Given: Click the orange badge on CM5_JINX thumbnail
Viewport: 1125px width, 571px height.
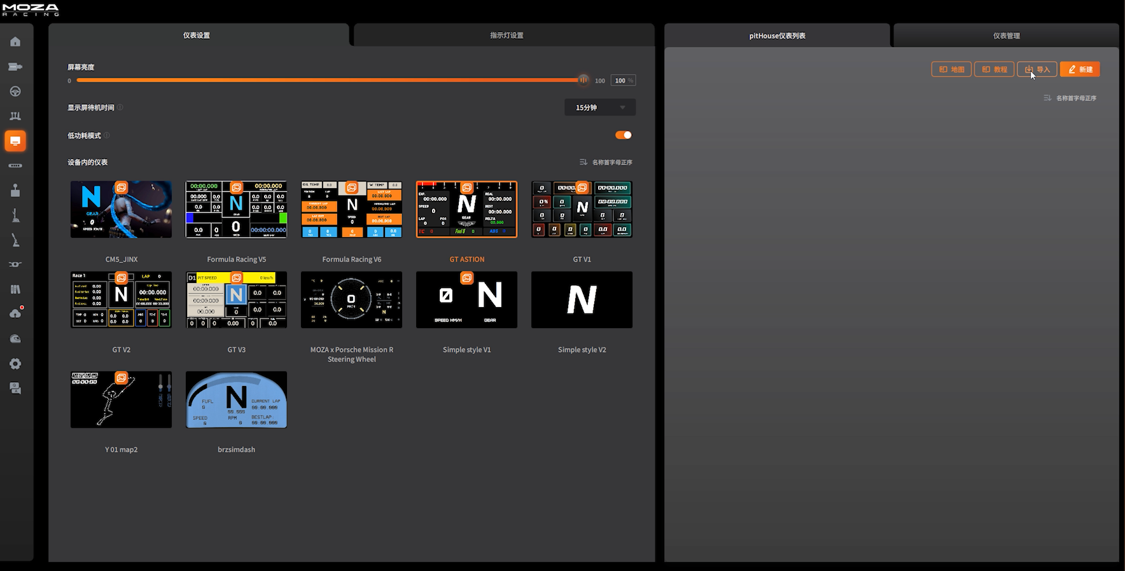Looking at the screenshot, I should [121, 188].
